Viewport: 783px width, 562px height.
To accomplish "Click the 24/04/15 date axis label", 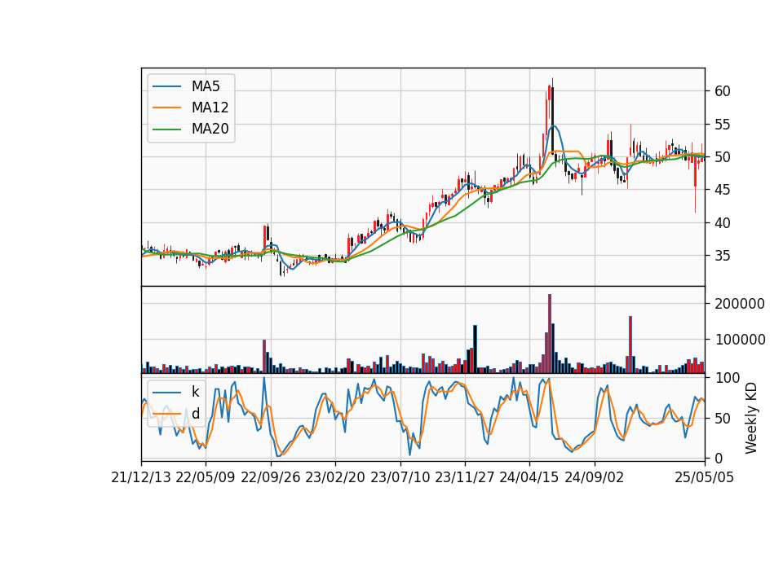I will [529, 477].
